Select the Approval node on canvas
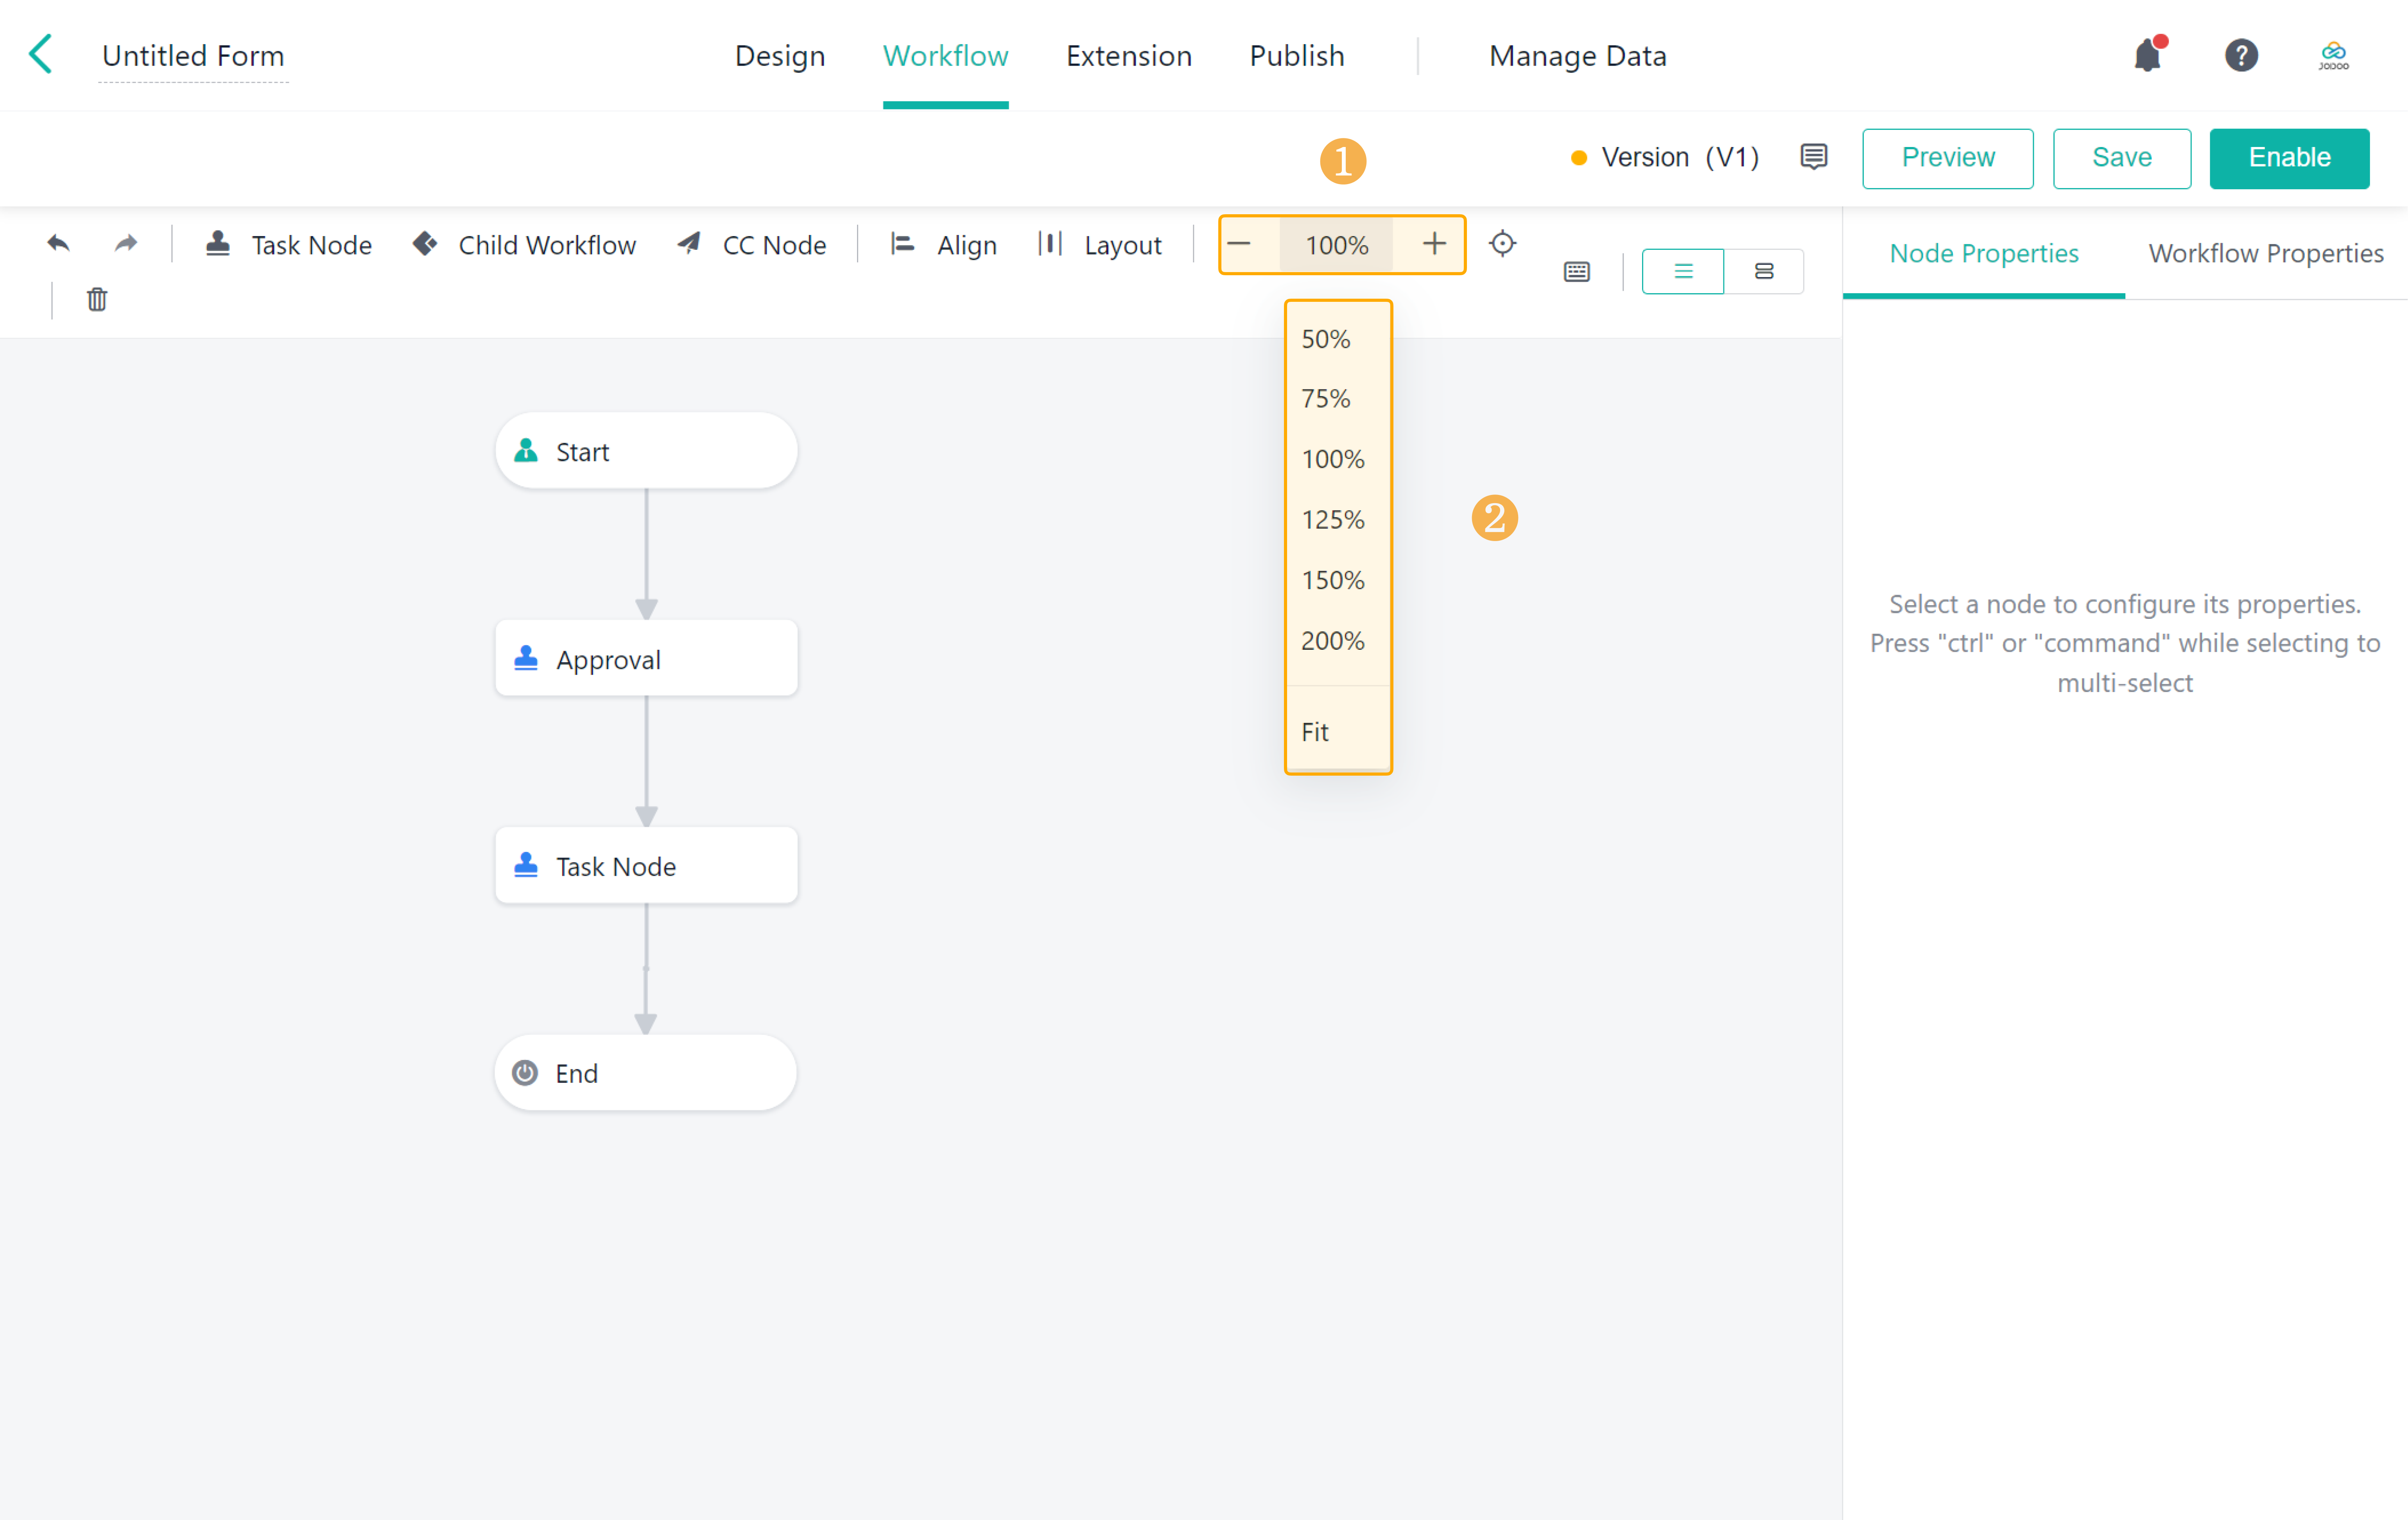This screenshot has height=1520, width=2408. pyautogui.click(x=646, y=659)
